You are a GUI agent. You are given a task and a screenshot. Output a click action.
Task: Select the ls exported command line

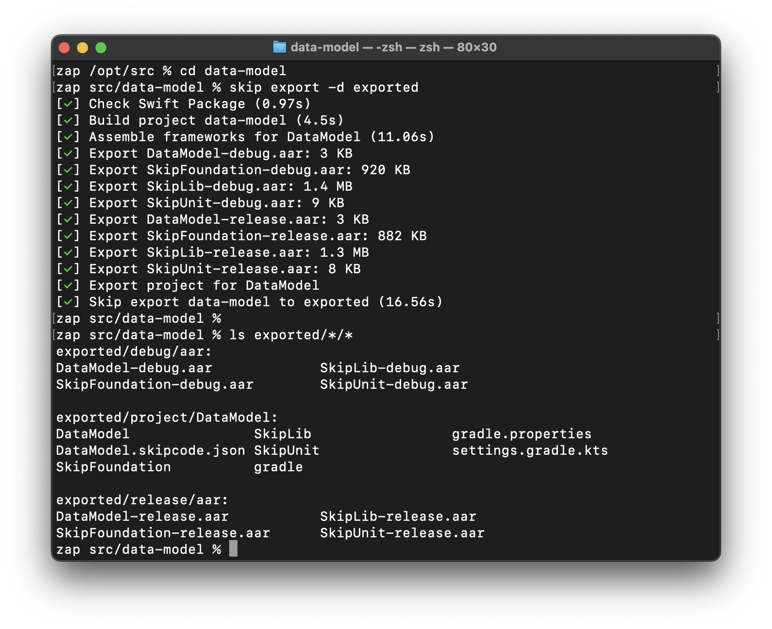tap(293, 335)
